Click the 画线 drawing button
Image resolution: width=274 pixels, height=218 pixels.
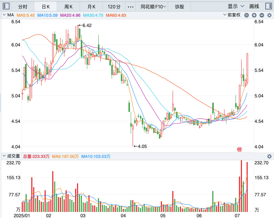254,6
